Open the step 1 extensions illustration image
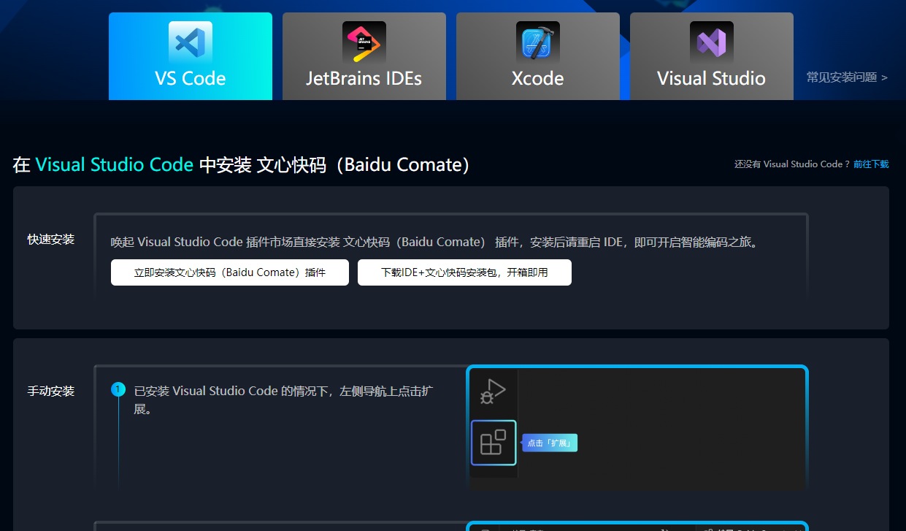This screenshot has height=531, width=906. 637,427
